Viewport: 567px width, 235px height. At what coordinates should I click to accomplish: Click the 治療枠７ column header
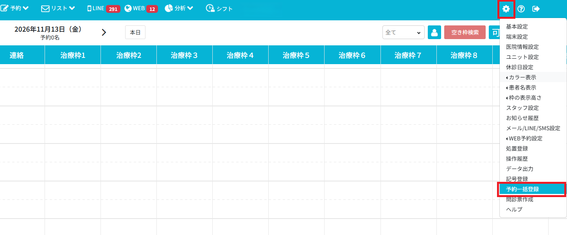point(408,56)
